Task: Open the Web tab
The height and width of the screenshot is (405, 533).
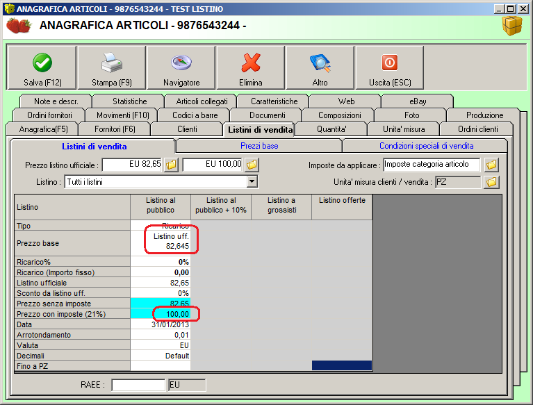Action: [346, 101]
